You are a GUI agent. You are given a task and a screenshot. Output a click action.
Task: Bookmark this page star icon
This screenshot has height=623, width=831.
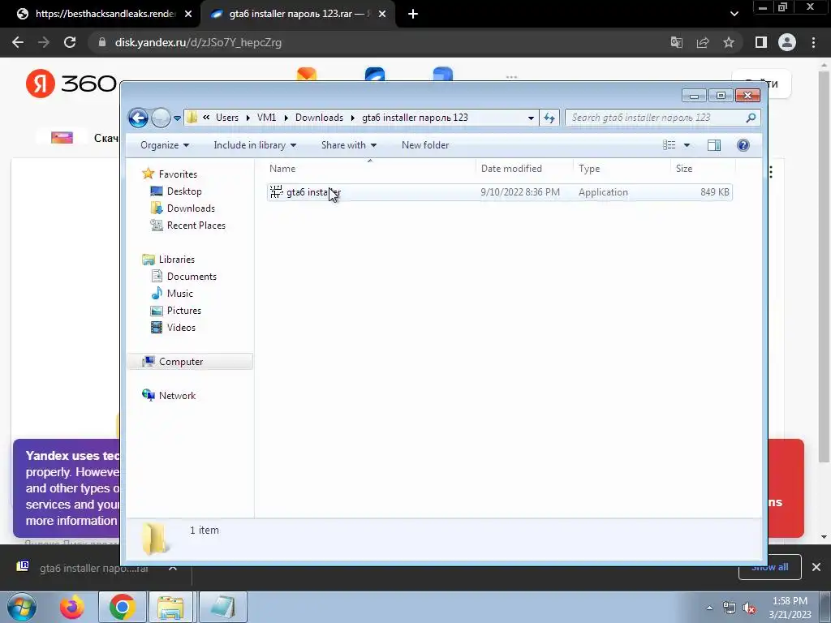click(729, 42)
